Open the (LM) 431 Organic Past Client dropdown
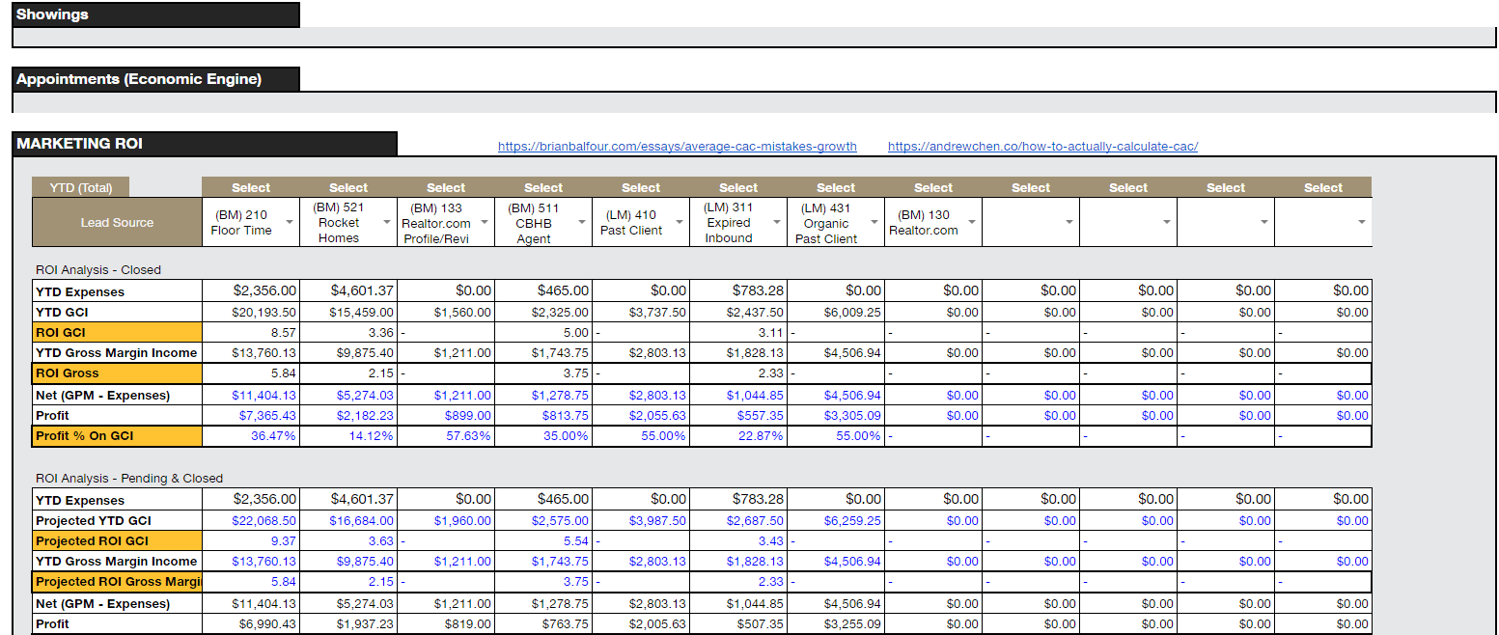Image resolution: width=1499 pixels, height=635 pixels. [874, 221]
